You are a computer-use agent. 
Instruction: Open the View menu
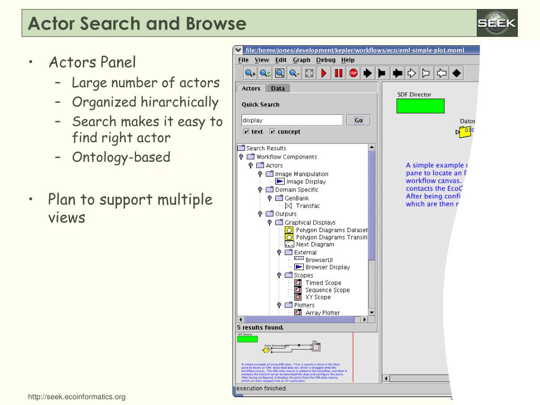point(262,60)
